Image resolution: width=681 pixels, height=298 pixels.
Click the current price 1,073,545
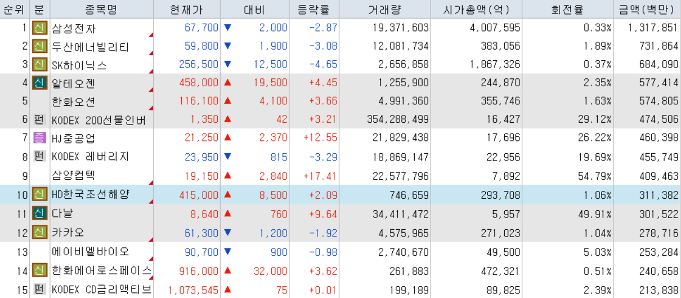[194, 290]
